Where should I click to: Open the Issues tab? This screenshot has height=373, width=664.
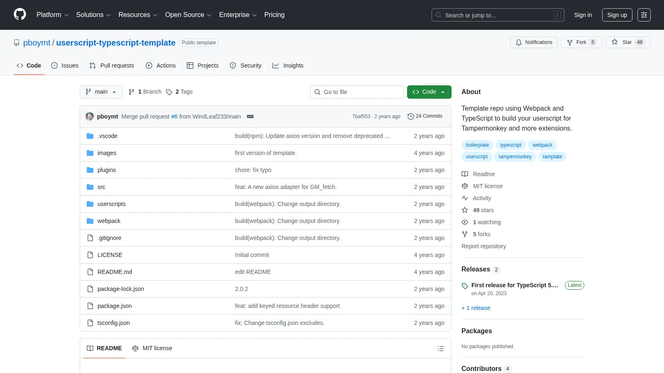[x=65, y=65]
